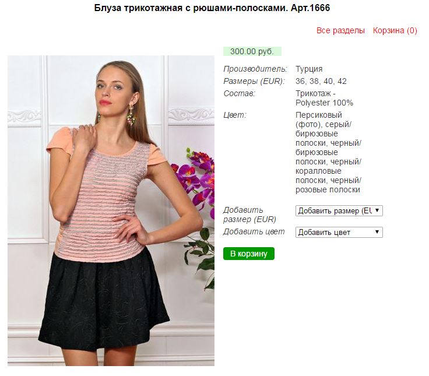Open the 'Все разделы' link
Image resolution: width=429 pixels, height=376 pixels.
click(x=340, y=30)
